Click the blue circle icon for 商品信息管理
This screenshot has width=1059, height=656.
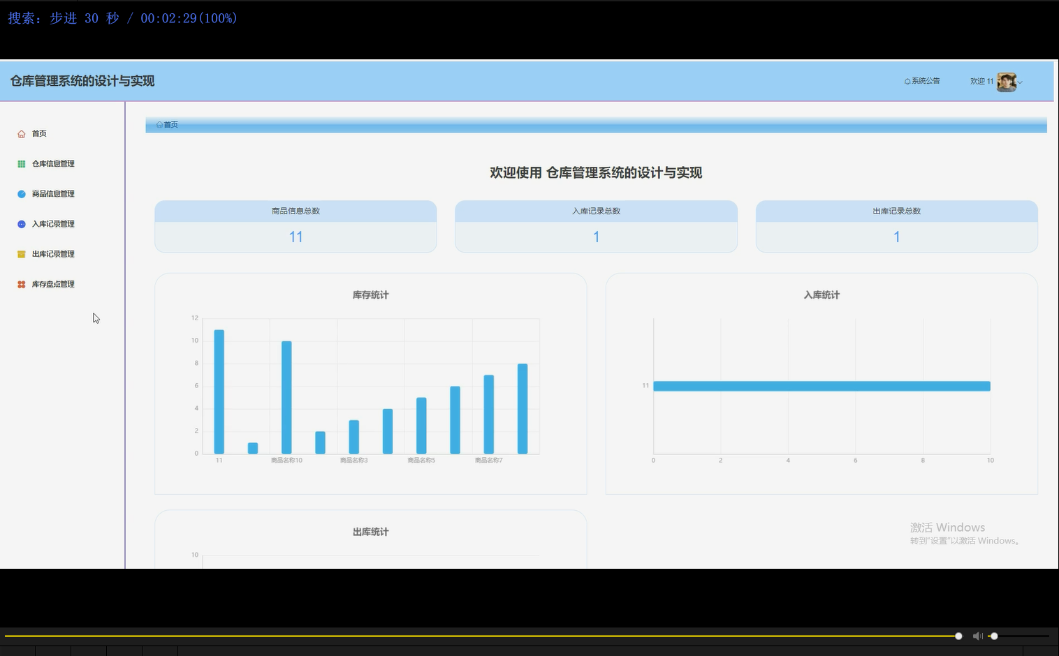pyautogui.click(x=22, y=194)
